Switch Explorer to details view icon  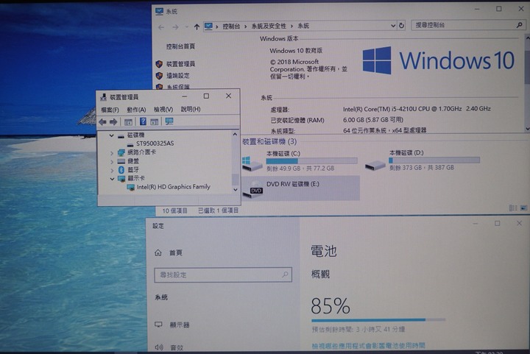tap(513, 208)
